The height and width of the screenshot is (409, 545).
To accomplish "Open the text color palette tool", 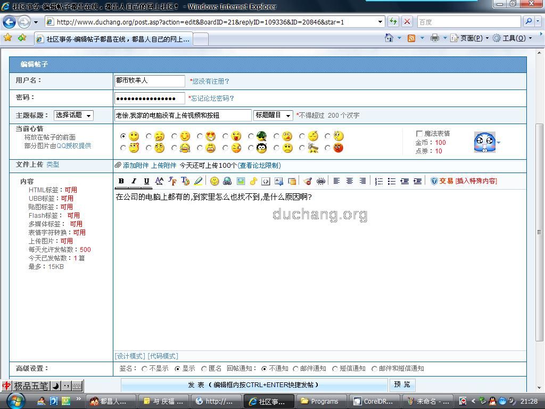I will [185, 181].
